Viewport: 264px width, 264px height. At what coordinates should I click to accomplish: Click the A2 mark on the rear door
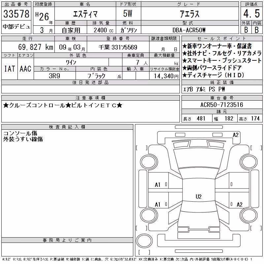(240, 205)
